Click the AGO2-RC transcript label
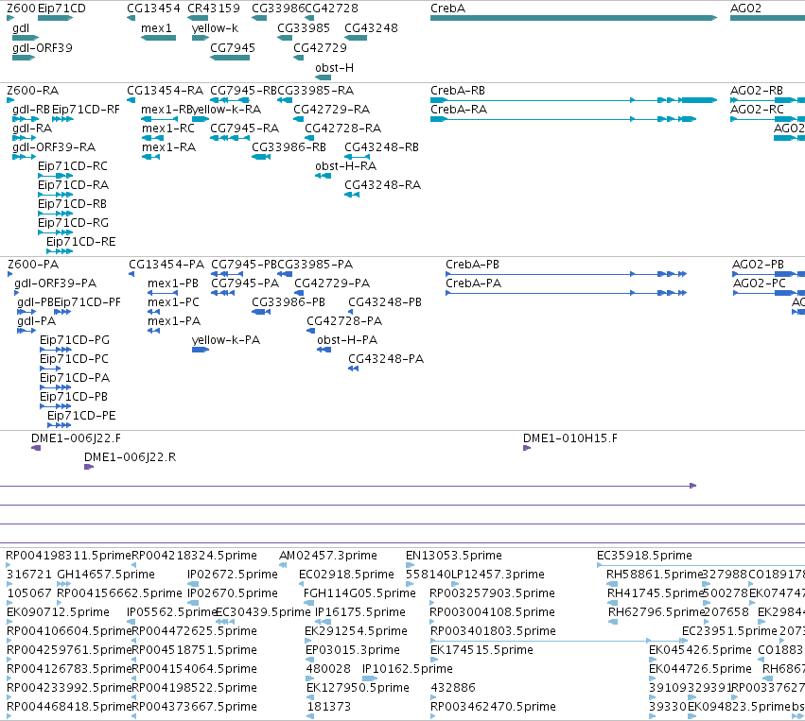The height and width of the screenshot is (721, 805). (757, 110)
